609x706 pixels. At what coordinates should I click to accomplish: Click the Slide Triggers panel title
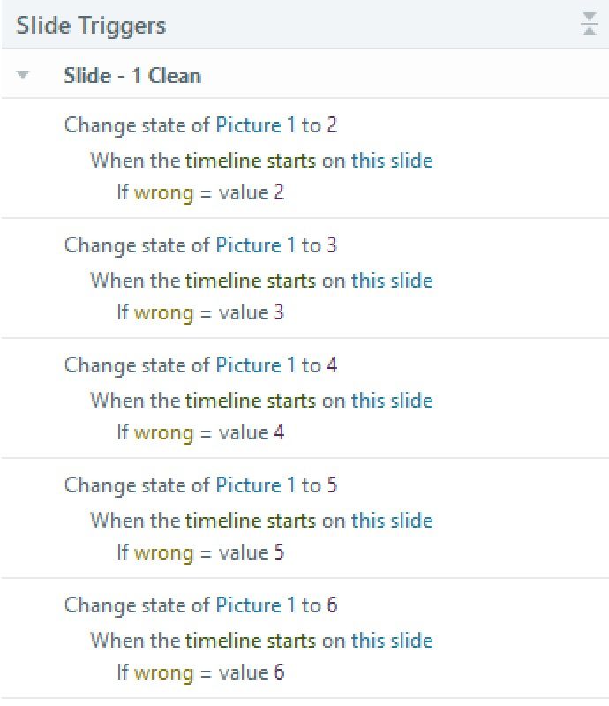point(91,26)
